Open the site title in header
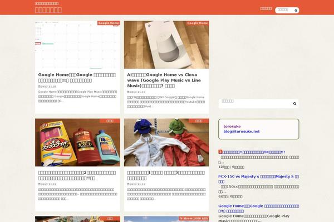 coord(48,10)
